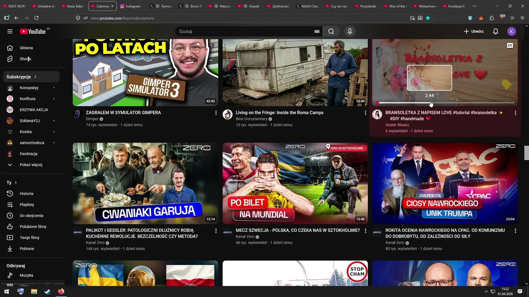Open Rokita ocenia Nawrockiego video title
Viewport: 529px width, 297px height.
pyautogui.click(x=445, y=233)
